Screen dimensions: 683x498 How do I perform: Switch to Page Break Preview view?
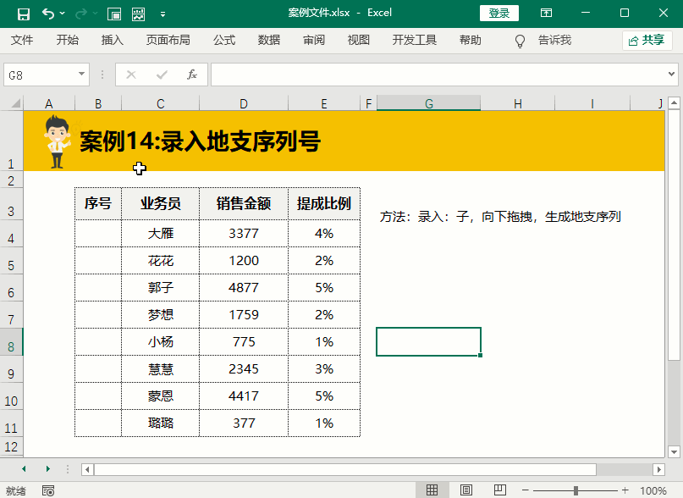(498, 490)
